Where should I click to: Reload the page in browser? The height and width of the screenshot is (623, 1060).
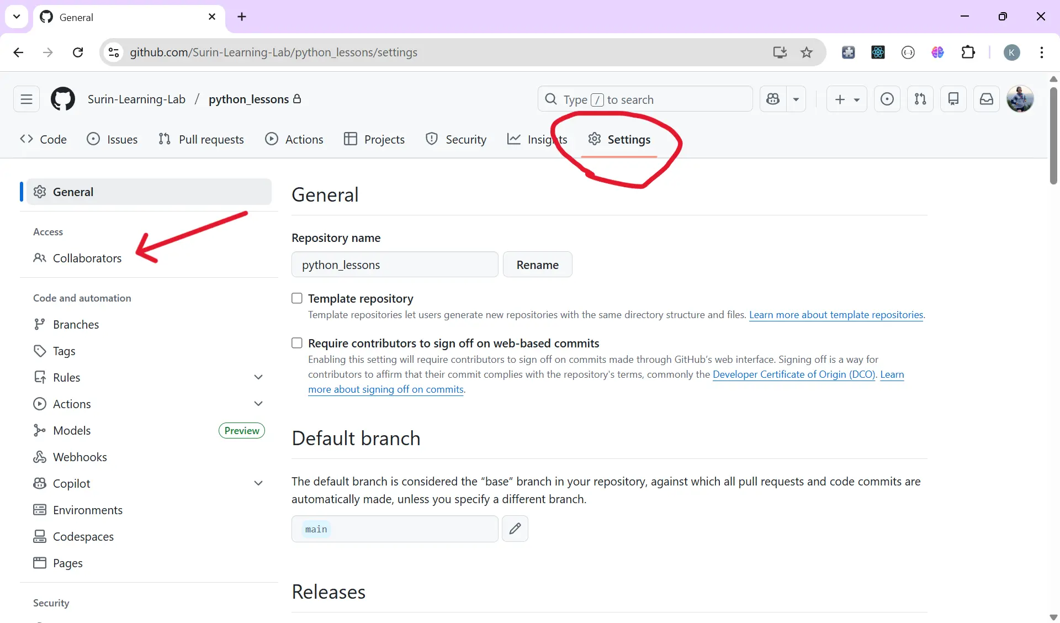[78, 52]
